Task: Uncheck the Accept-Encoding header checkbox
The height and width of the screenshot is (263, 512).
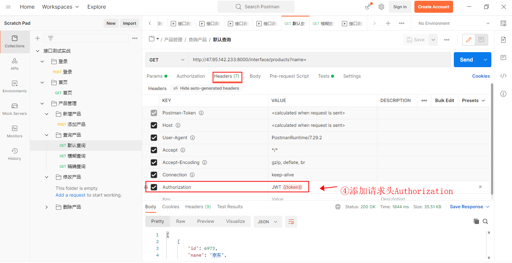Action: pos(154,162)
